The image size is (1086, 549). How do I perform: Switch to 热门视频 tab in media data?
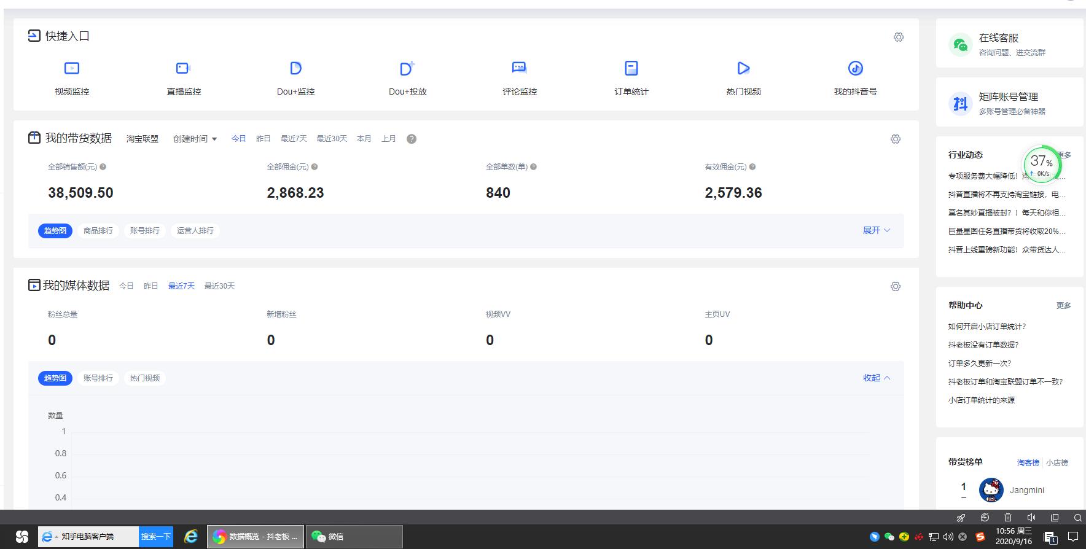click(145, 378)
